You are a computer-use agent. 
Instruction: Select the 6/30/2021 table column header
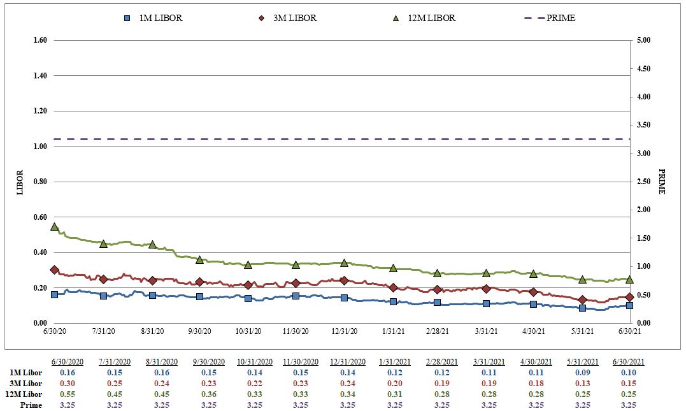[x=629, y=361]
